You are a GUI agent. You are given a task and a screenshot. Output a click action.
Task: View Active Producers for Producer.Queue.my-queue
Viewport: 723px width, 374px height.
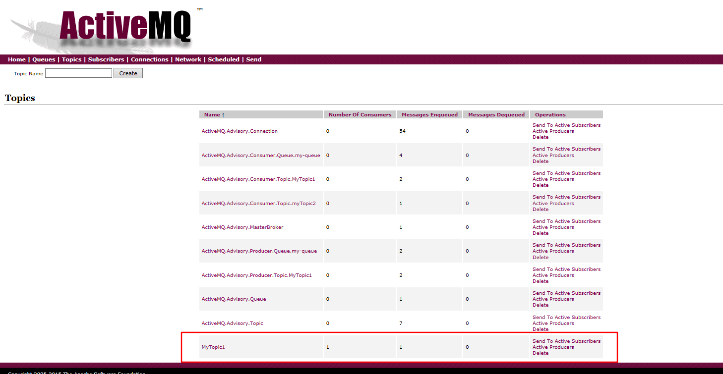pyautogui.click(x=553, y=251)
